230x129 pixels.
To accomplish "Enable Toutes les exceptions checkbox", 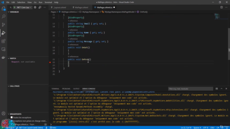I will 11,118.
